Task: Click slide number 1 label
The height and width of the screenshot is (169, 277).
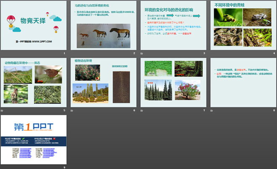Action: [x=64, y=53]
